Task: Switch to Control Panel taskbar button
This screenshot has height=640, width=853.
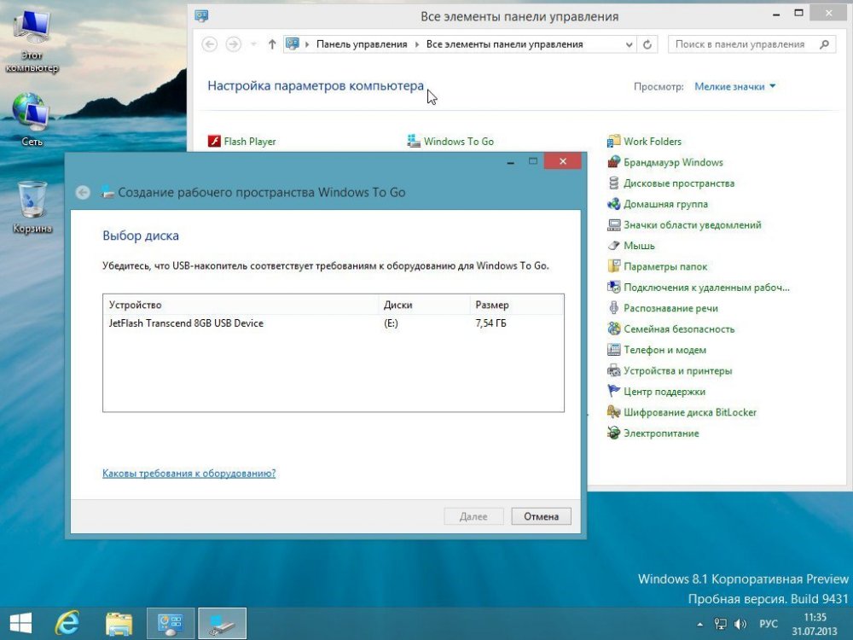Action: [x=171, y=624]
